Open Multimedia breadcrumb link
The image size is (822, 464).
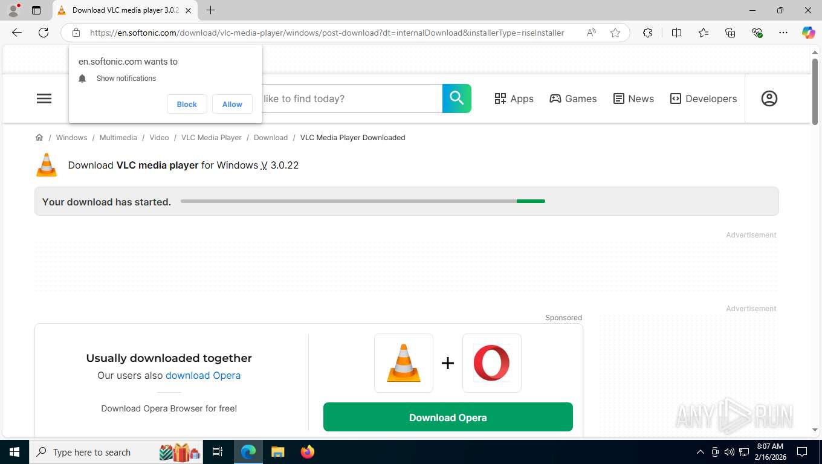[118, 138]
